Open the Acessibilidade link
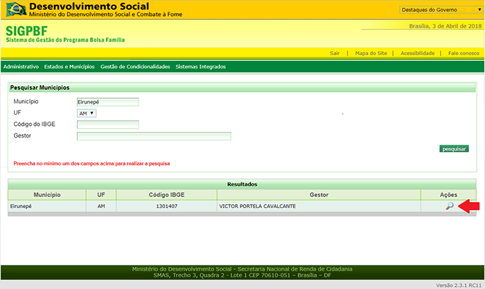 [x=417, y=53]
